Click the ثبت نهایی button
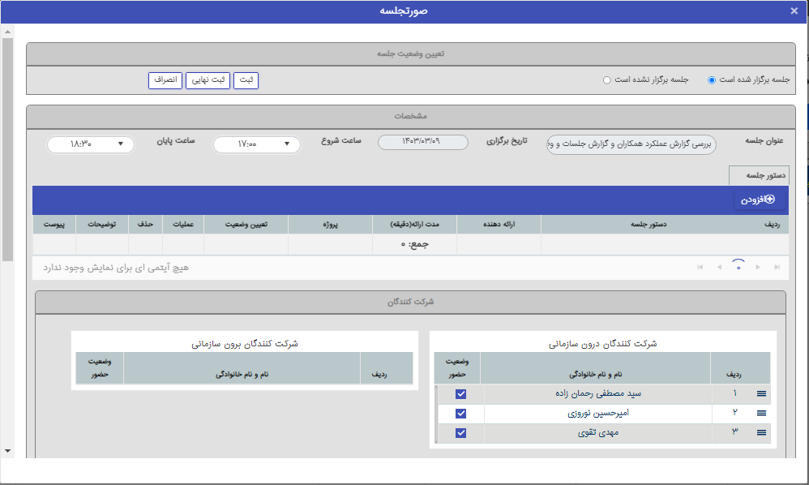The height and width of the screenshot is (485, 809). point(208,80)
